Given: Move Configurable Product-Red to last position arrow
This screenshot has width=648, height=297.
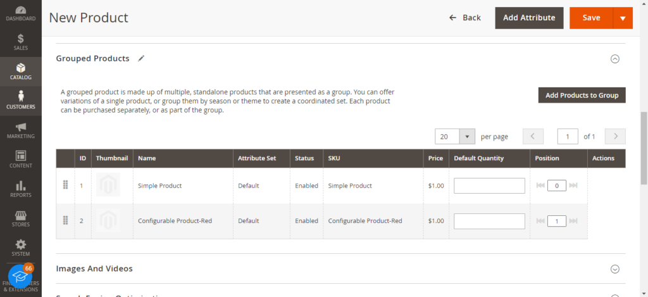Looking at the screenshot, I should 573,221.
